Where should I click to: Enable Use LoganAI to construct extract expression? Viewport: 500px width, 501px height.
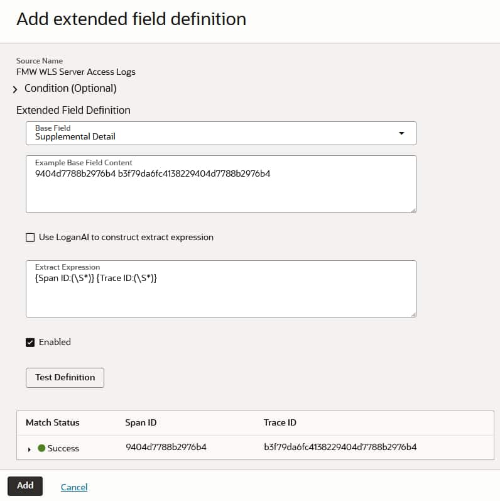coord(30,238)
